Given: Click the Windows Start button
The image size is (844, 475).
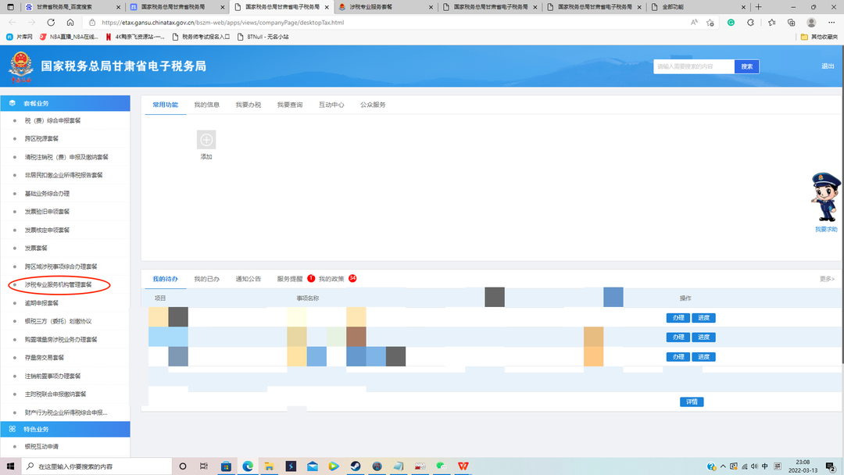Looking at the screenshot, I should [x=10, y=466].
